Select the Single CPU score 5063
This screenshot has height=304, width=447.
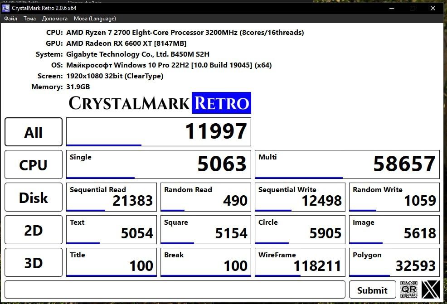[x=159, y=164]
